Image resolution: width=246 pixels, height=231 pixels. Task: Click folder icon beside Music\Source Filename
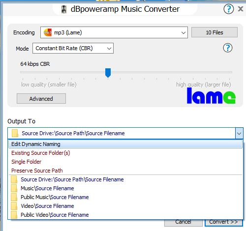point(14,188)
